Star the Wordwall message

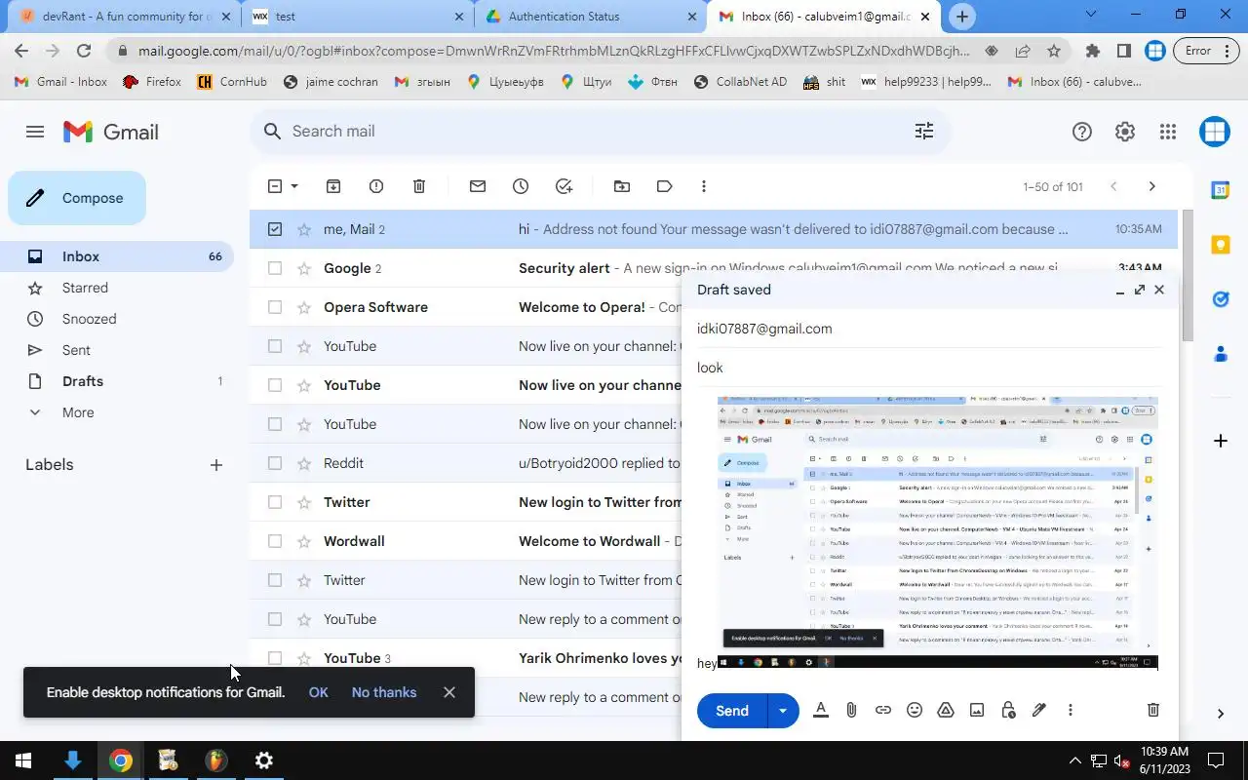[x=303, y=541]
